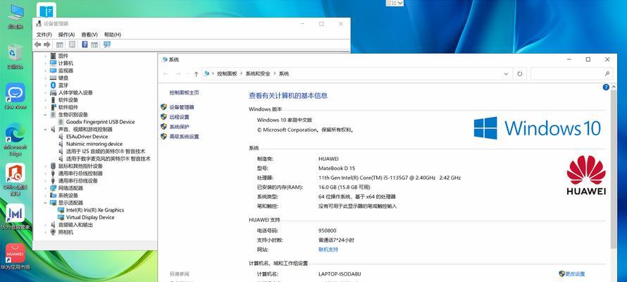
Task: Open the This PC desktop icon
Action: [x=15, y=17]
